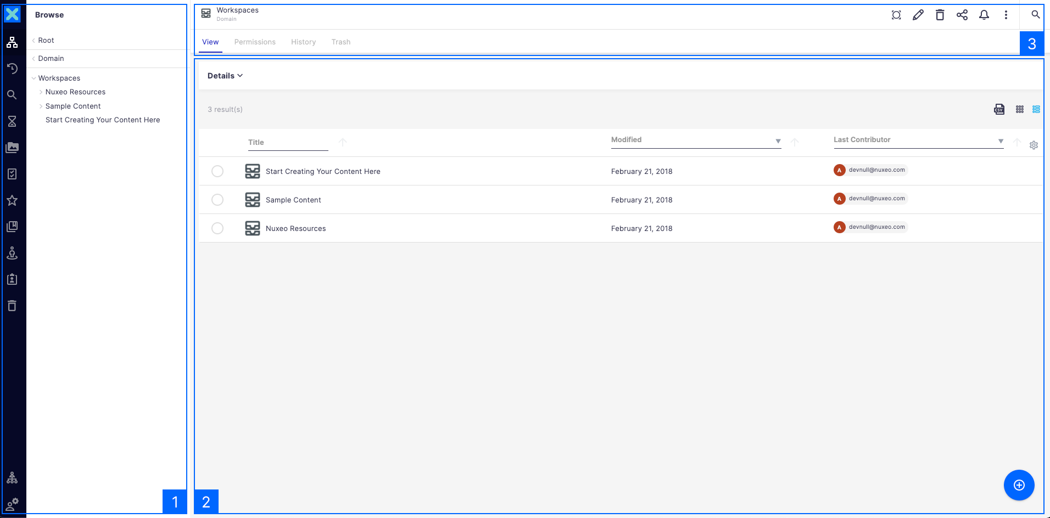The width and height of the screenshot is (1050, 518).
Task: Click the add to collection toolbar icon
Action: point(896,15)
